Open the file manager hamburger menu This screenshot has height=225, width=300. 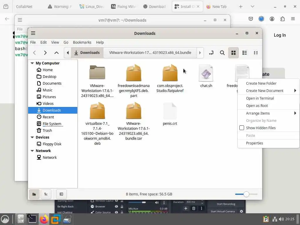(x=33, y=33)
